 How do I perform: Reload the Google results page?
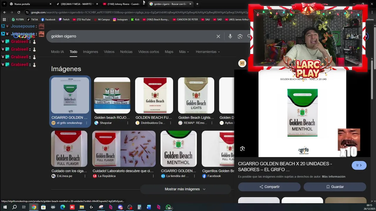click(x=19, y=12)
